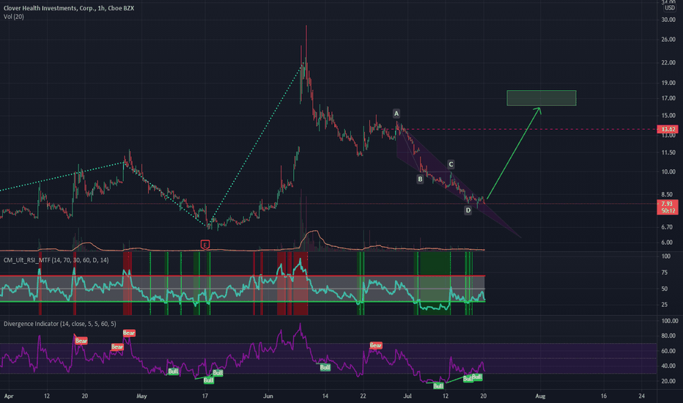
Task: Click the Aug label on time axis
Action: coord(540,396)
